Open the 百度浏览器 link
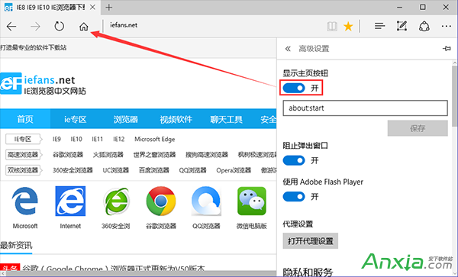The height and width of the screenshot is (277, 458). 154,170
